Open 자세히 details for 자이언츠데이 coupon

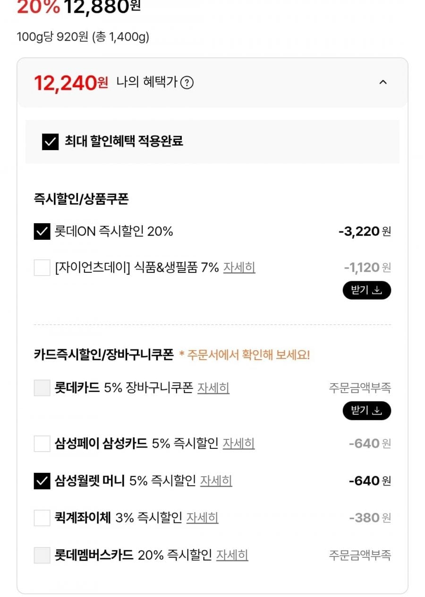click(239, 268)
